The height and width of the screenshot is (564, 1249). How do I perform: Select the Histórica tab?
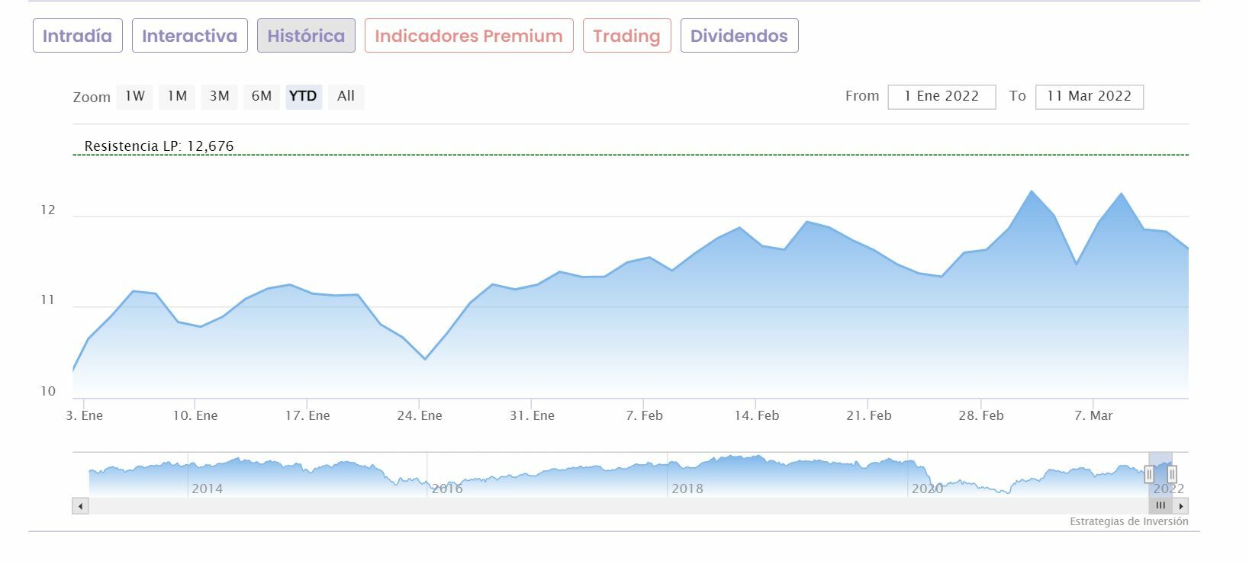[x=306, y=36]
